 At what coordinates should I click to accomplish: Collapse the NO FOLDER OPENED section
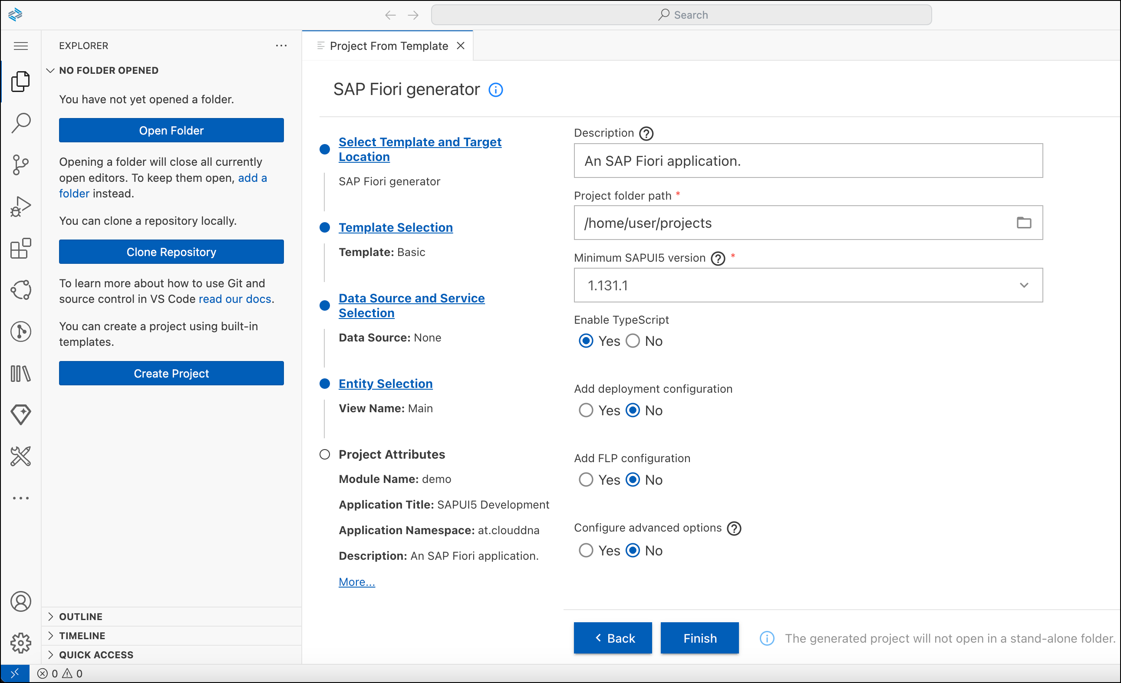(51, 70)
